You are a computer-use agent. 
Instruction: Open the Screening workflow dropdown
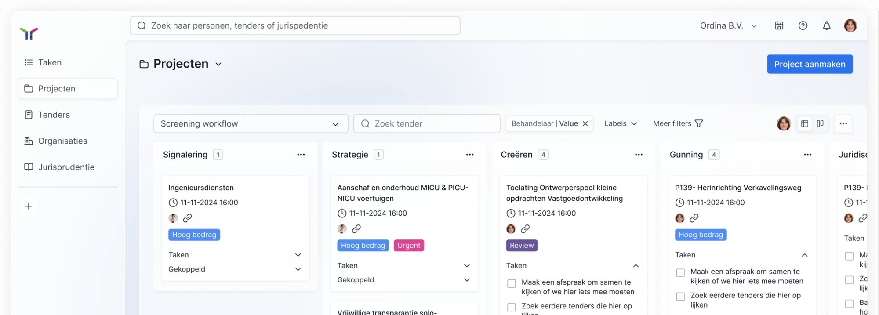251,124
